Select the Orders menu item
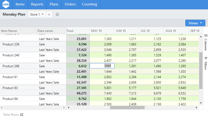Screen dimensions: 208x117 click(x=70, y=4)
